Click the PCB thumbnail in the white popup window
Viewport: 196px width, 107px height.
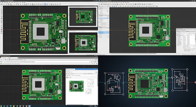point(76,86)
